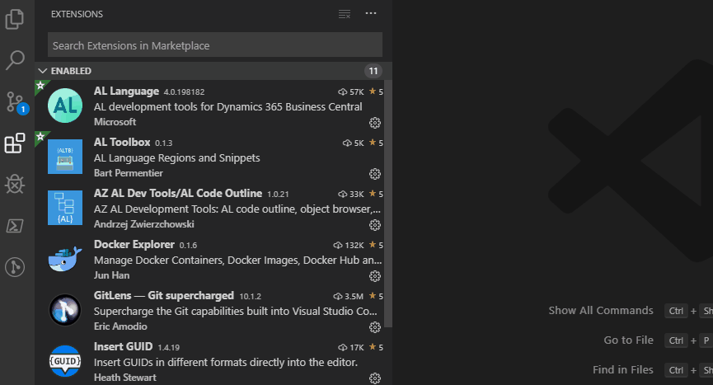Image resolution: width=713 pixels, height=385 pixels.
Task: Open manage gear for AL Language
Action: point(375,123)
